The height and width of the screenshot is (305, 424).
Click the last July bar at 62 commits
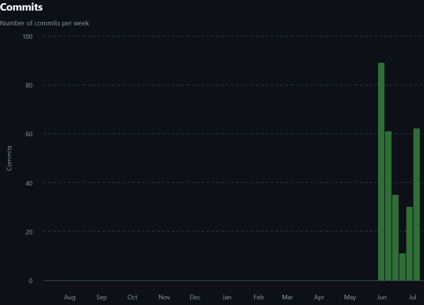(417, 204)
